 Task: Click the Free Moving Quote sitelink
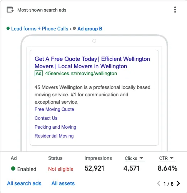point(54,109)
